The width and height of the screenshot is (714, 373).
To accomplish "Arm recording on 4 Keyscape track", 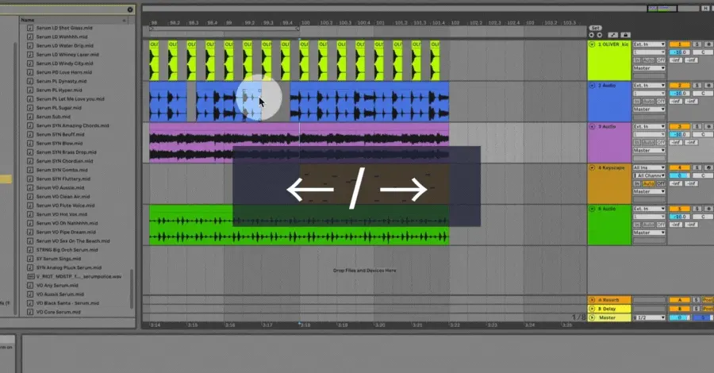I will coord(708,167).
